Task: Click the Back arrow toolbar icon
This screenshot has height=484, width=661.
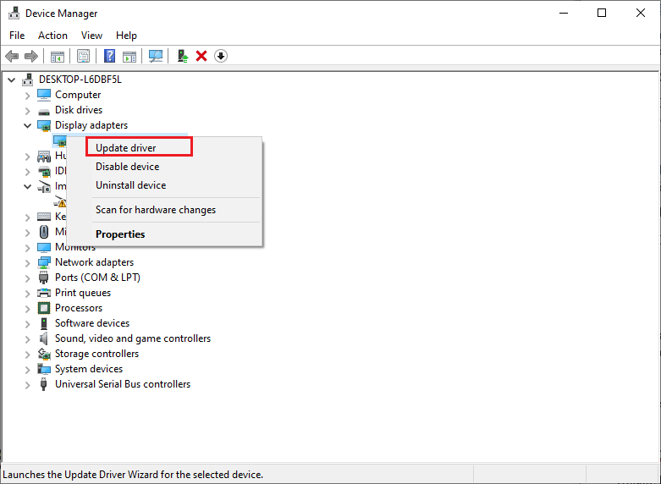Action: (x=12, y=56)
